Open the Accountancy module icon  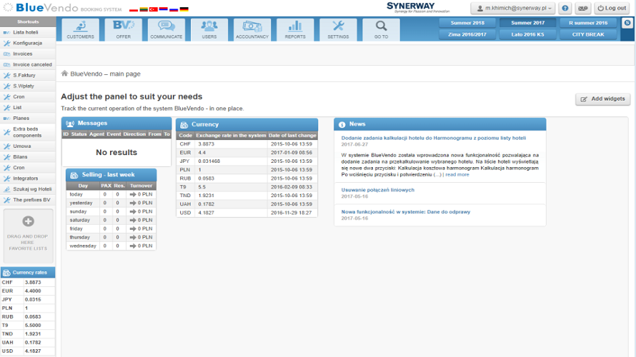(x=252, y=29)
